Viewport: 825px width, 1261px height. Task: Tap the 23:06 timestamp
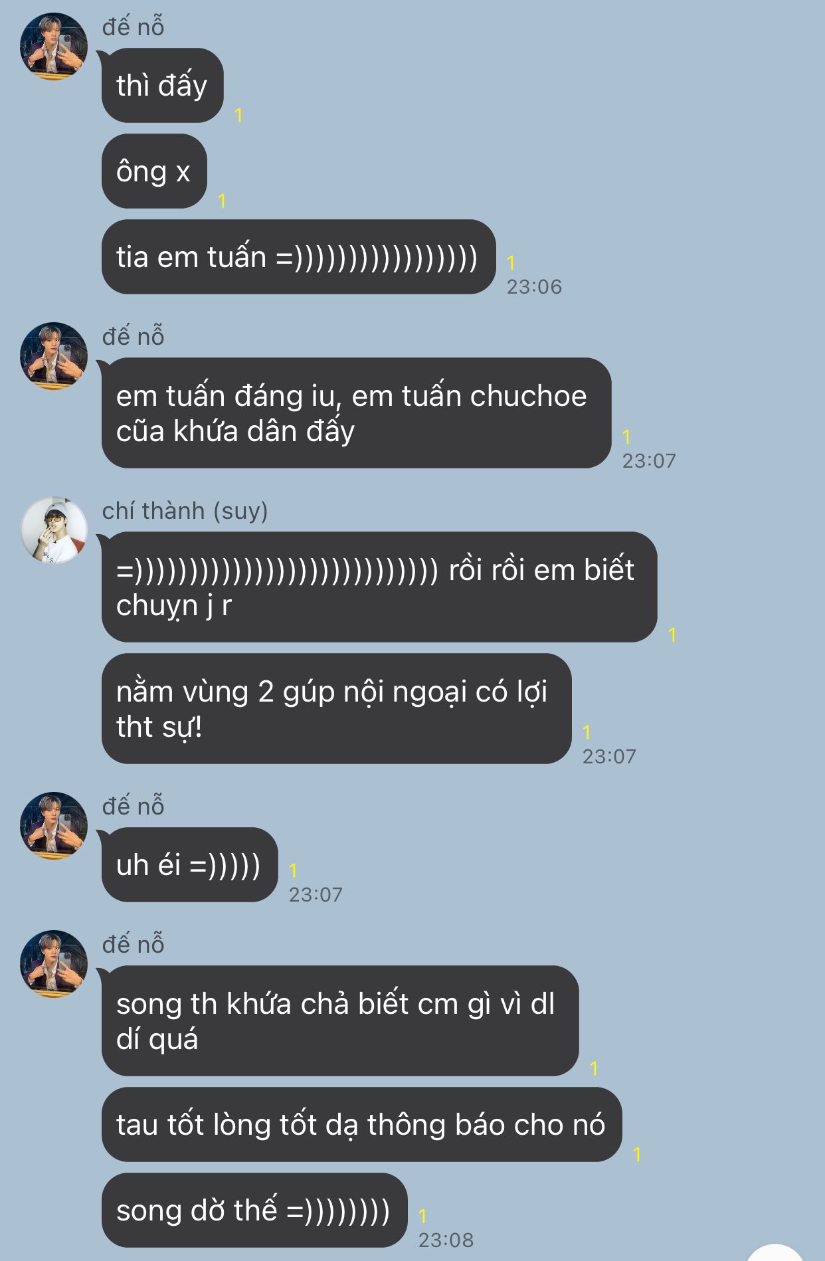click(534, 287)
